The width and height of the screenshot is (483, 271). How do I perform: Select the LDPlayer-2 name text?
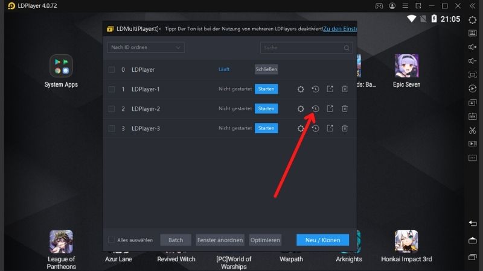tap(146, 109)
